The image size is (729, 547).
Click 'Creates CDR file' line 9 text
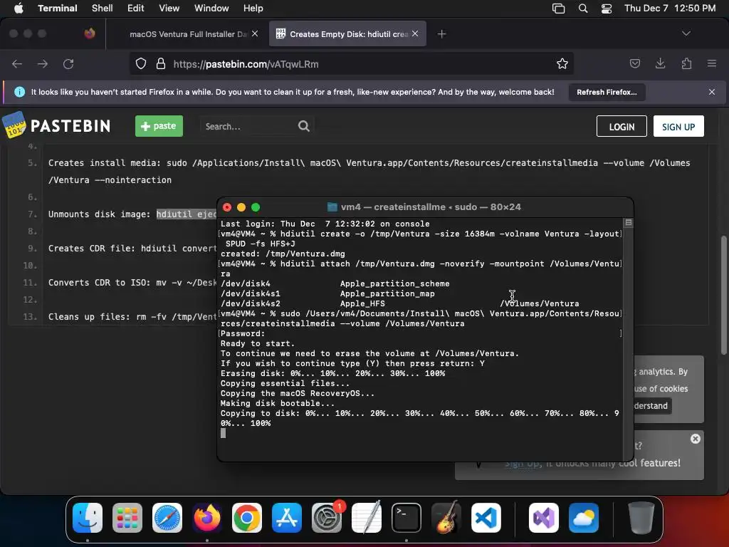tap(132, 249)
